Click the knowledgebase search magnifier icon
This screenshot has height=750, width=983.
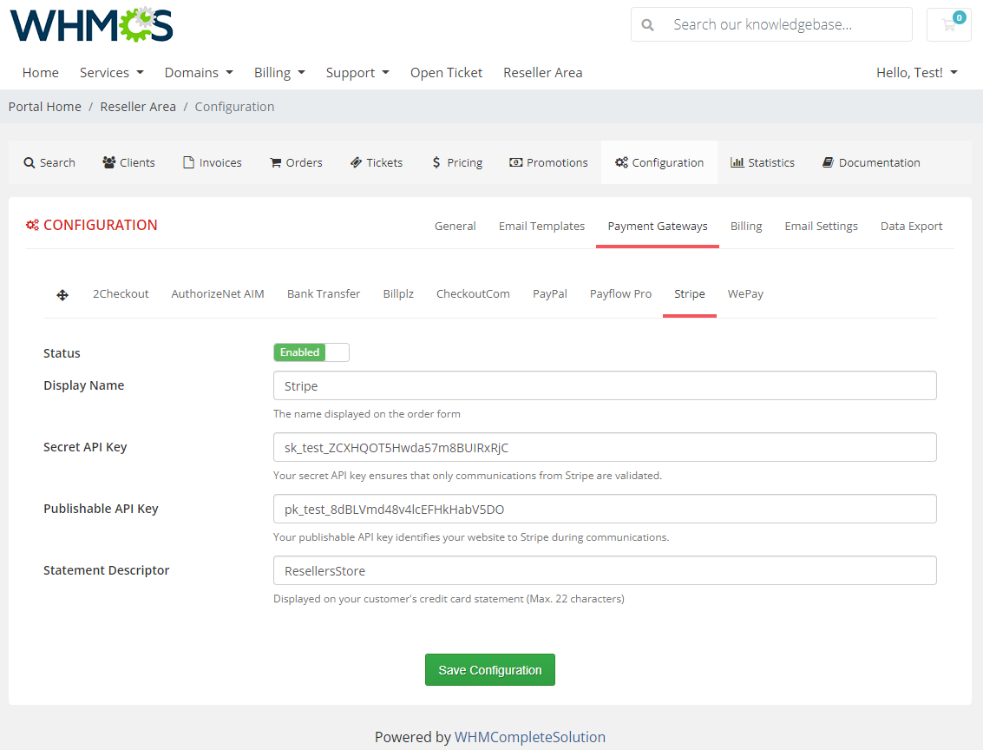[647, 25]
